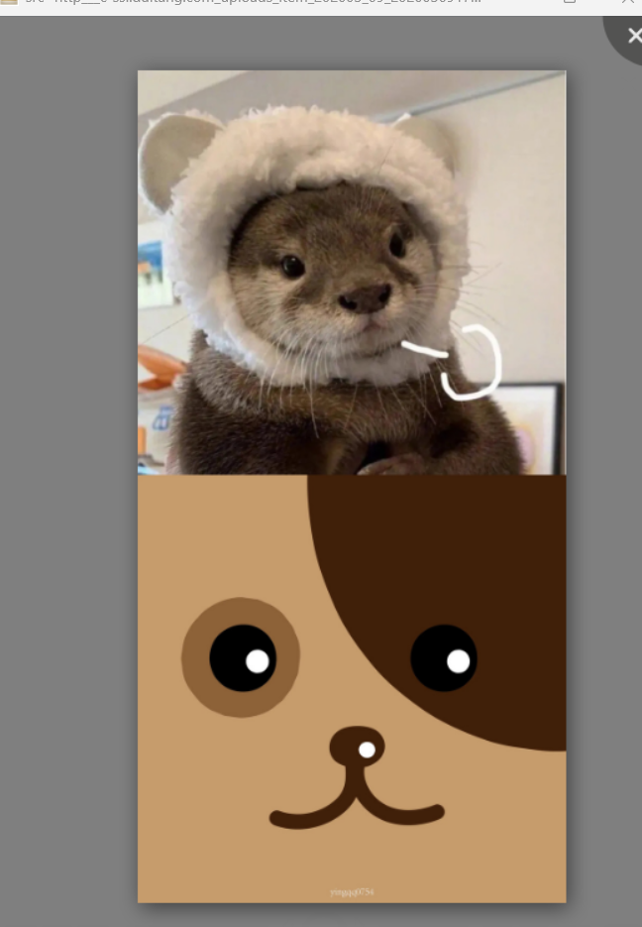Click the otter's left eye
642x927 pixels.
coord(292,266)
